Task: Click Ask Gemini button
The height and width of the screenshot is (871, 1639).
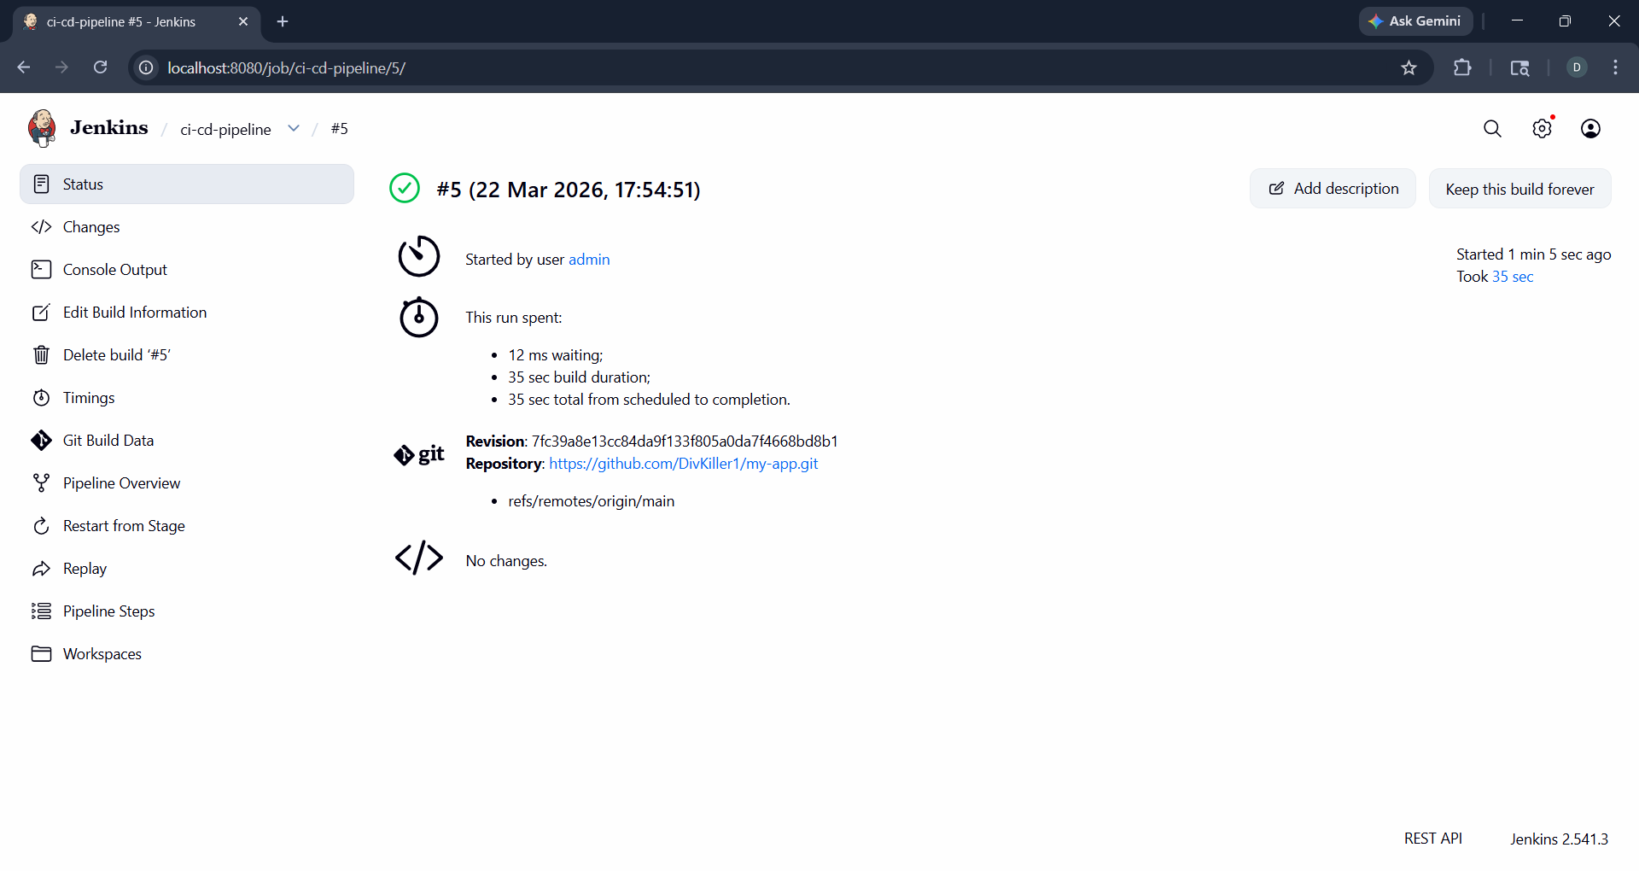Action: 1415,21
